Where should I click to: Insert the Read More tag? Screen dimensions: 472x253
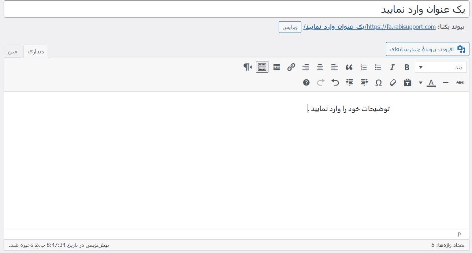pyautogui.click(x=277, y=67)
